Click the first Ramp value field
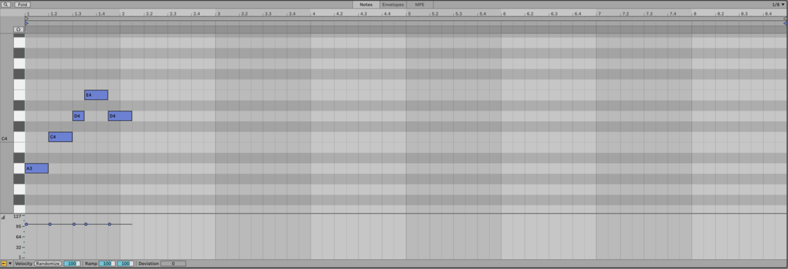This screenshot has width=788, height=269. point(107,263)
